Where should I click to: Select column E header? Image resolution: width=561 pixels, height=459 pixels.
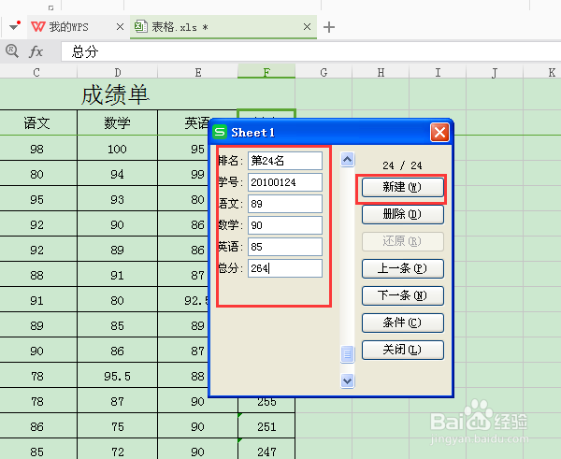[x=198, y=73]
